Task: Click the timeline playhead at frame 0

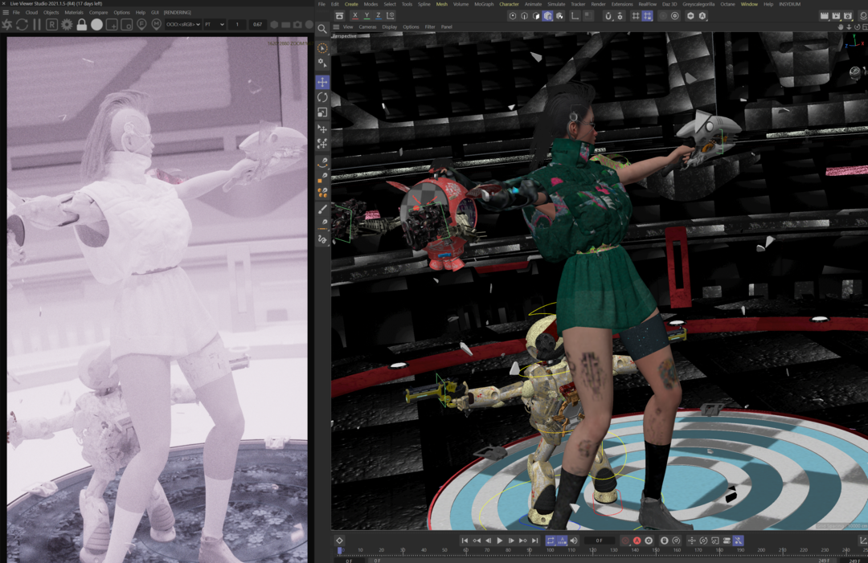Action: click(x=339, y=550)
